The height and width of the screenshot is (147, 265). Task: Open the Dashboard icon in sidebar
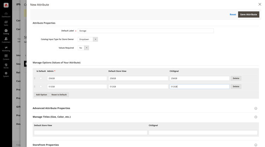pos(6,15)
